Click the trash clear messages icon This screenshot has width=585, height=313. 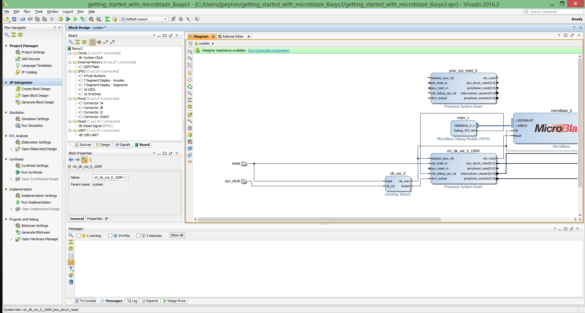pyautogui.click(x=71, y=282)
